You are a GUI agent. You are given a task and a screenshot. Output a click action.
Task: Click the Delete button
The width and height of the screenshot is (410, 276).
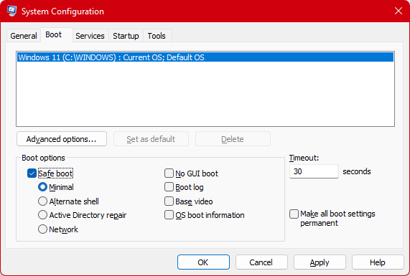click(x=233, y=139)
